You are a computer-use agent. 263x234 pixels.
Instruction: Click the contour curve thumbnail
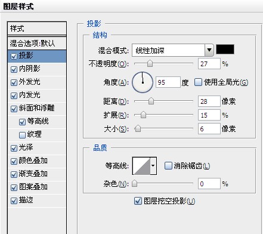[x=141, y=166]
